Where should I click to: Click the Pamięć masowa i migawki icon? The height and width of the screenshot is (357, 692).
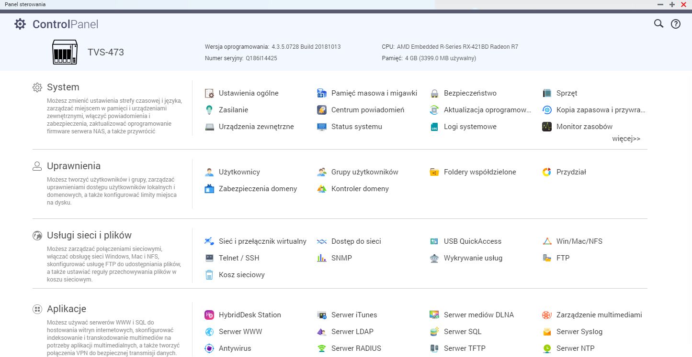pos(322,93)
